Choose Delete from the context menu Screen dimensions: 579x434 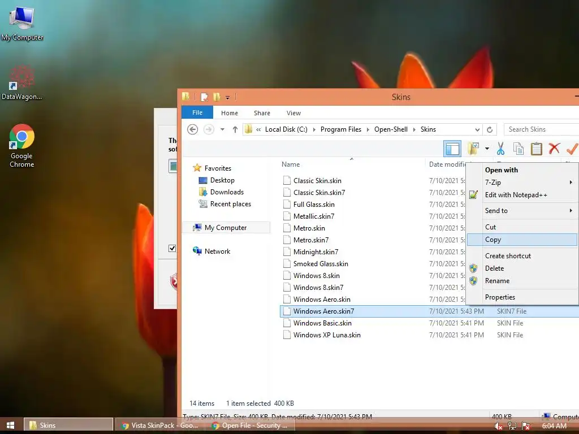[x=522, y=268]
